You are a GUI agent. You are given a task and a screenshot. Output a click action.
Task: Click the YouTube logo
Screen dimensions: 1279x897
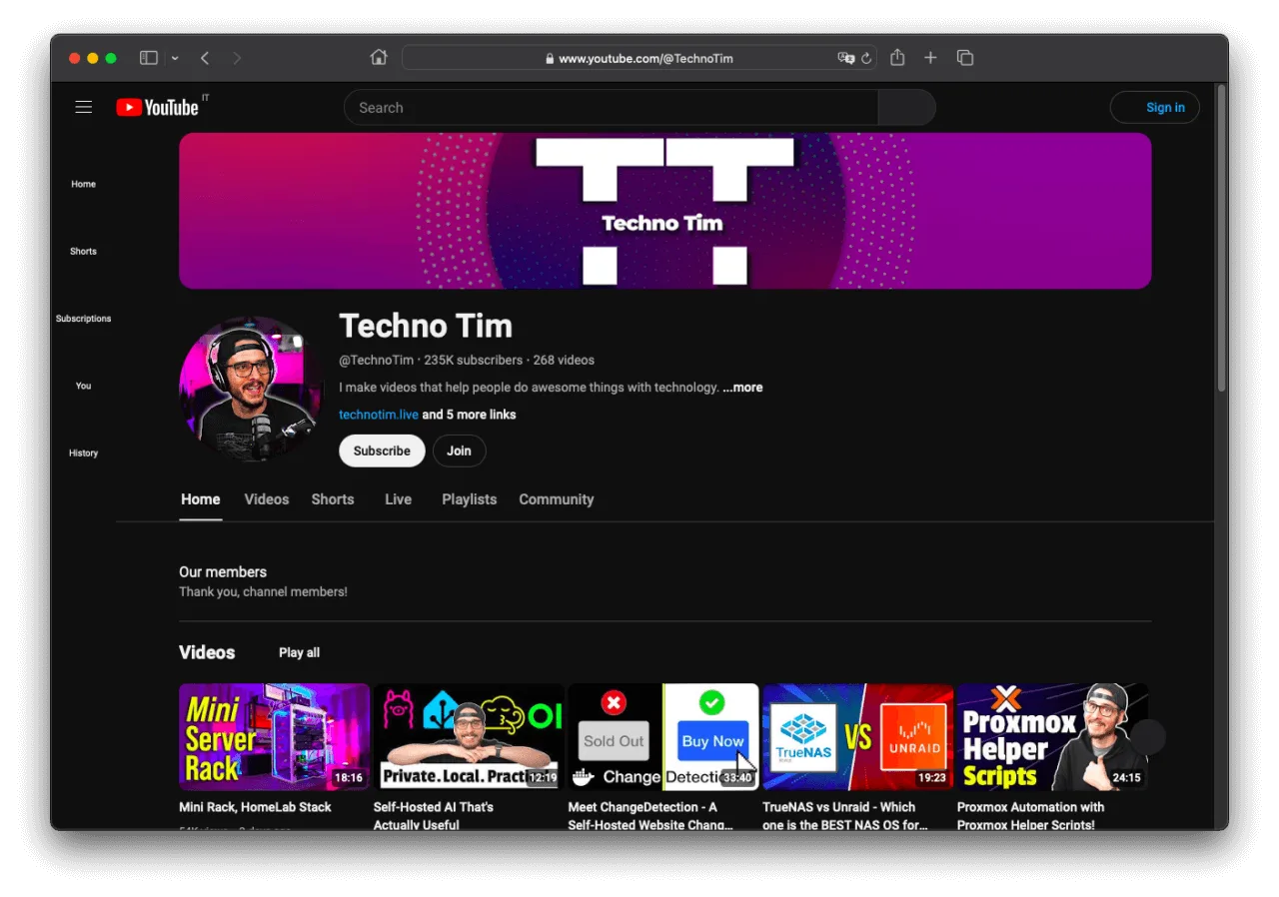[157, 107]
